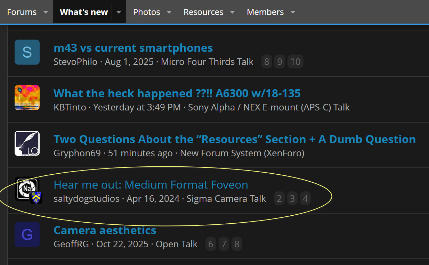Expand the What's new dropdown arrow

119,12
